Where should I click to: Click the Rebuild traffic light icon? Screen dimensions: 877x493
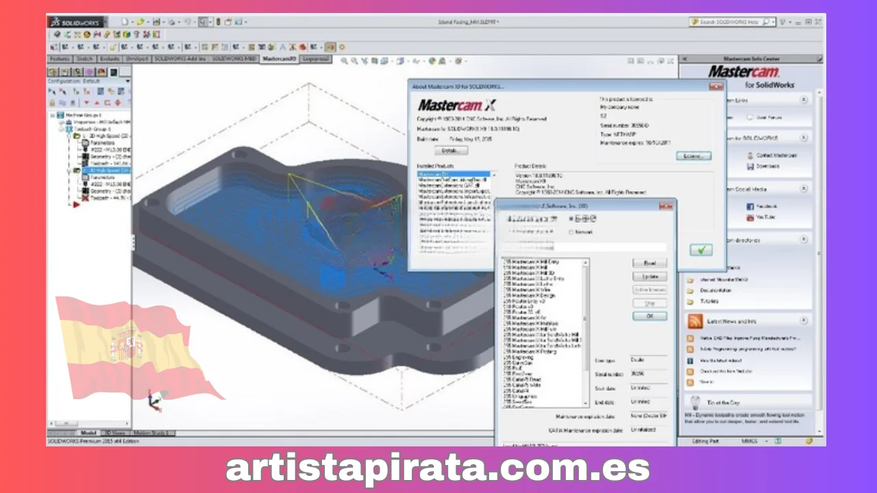click(x=218, y=22)
